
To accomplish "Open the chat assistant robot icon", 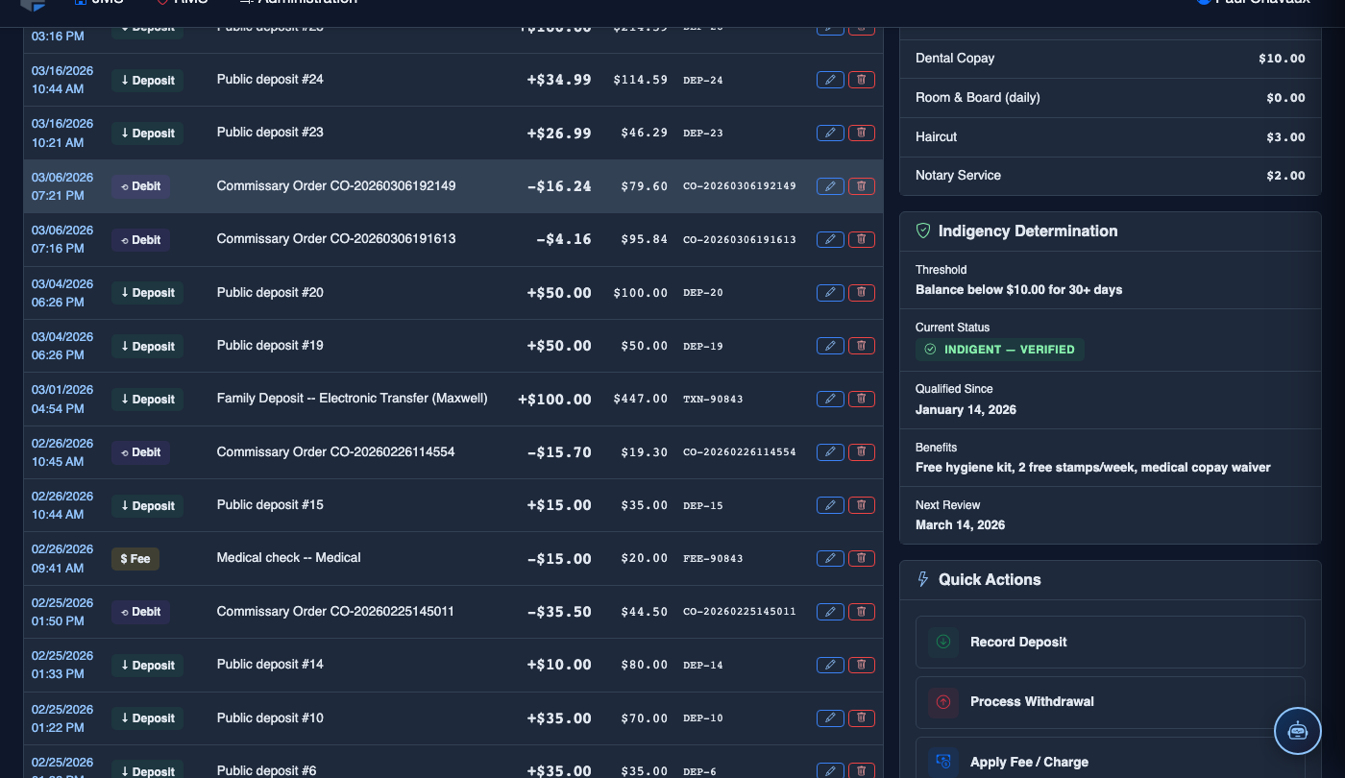I will click(1298, 731).
